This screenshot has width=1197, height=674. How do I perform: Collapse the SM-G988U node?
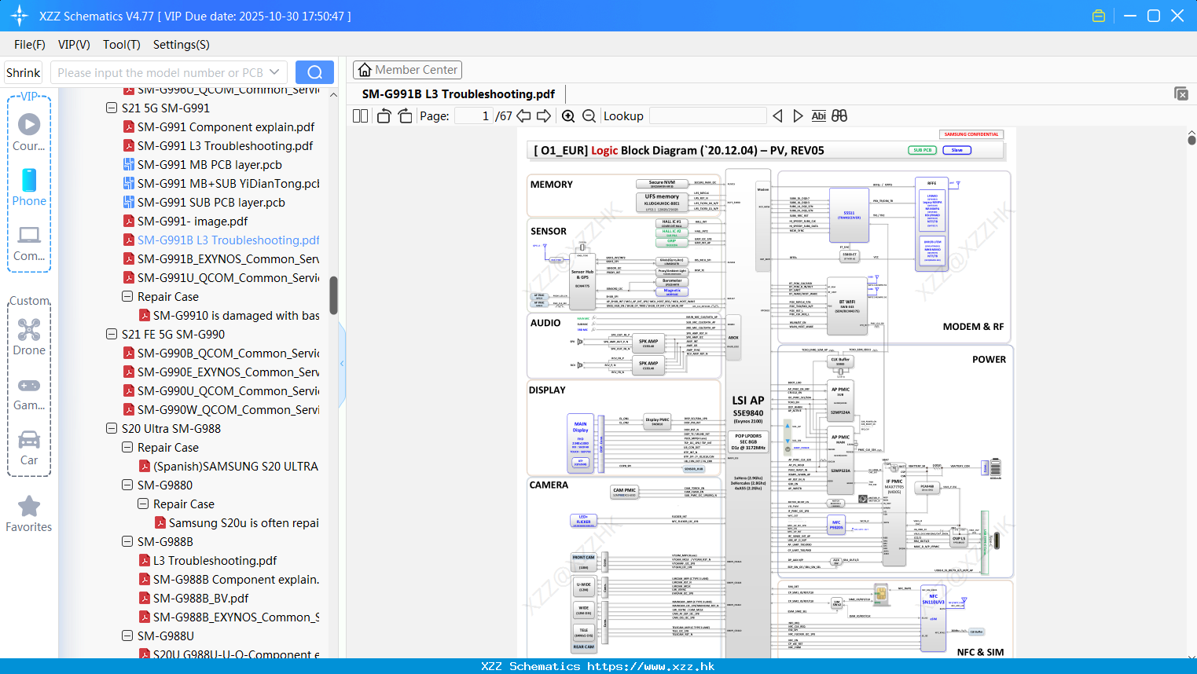click(x=127, y=636)
